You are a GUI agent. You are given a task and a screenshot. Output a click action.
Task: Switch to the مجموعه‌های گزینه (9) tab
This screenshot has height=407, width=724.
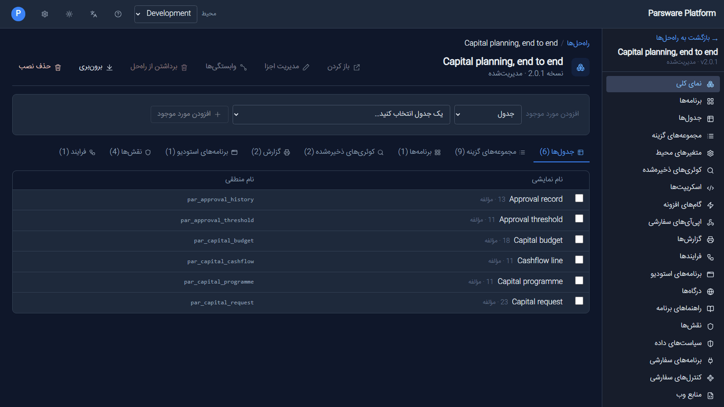click(491, 152)
